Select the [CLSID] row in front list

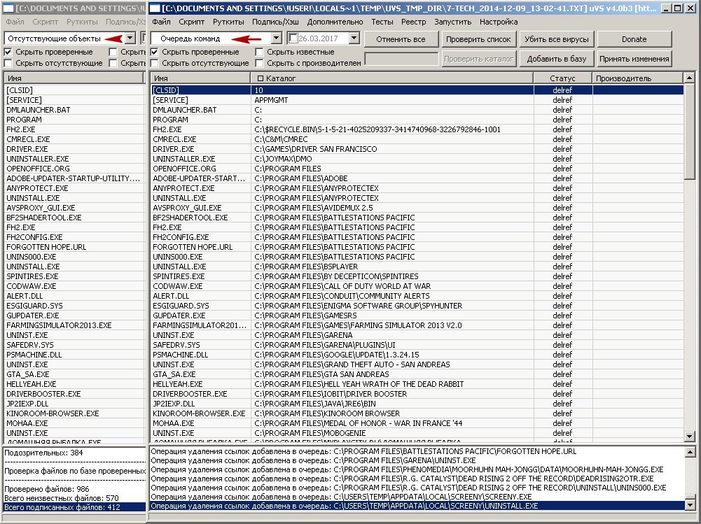click(417, 90)
